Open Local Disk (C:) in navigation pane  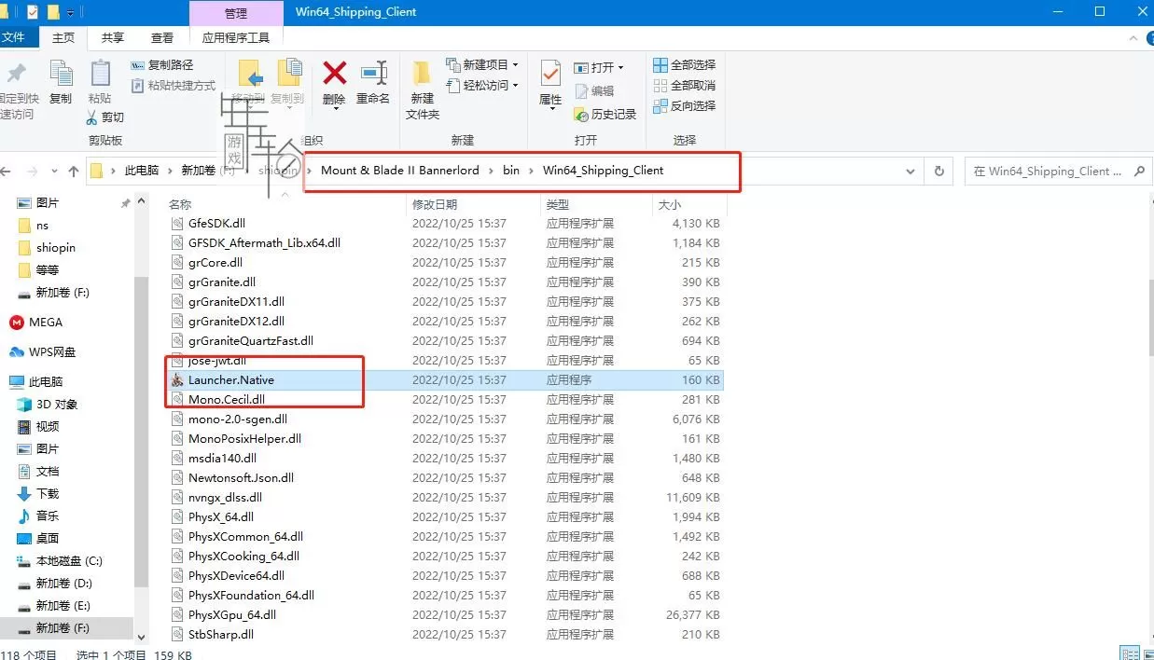69,561
